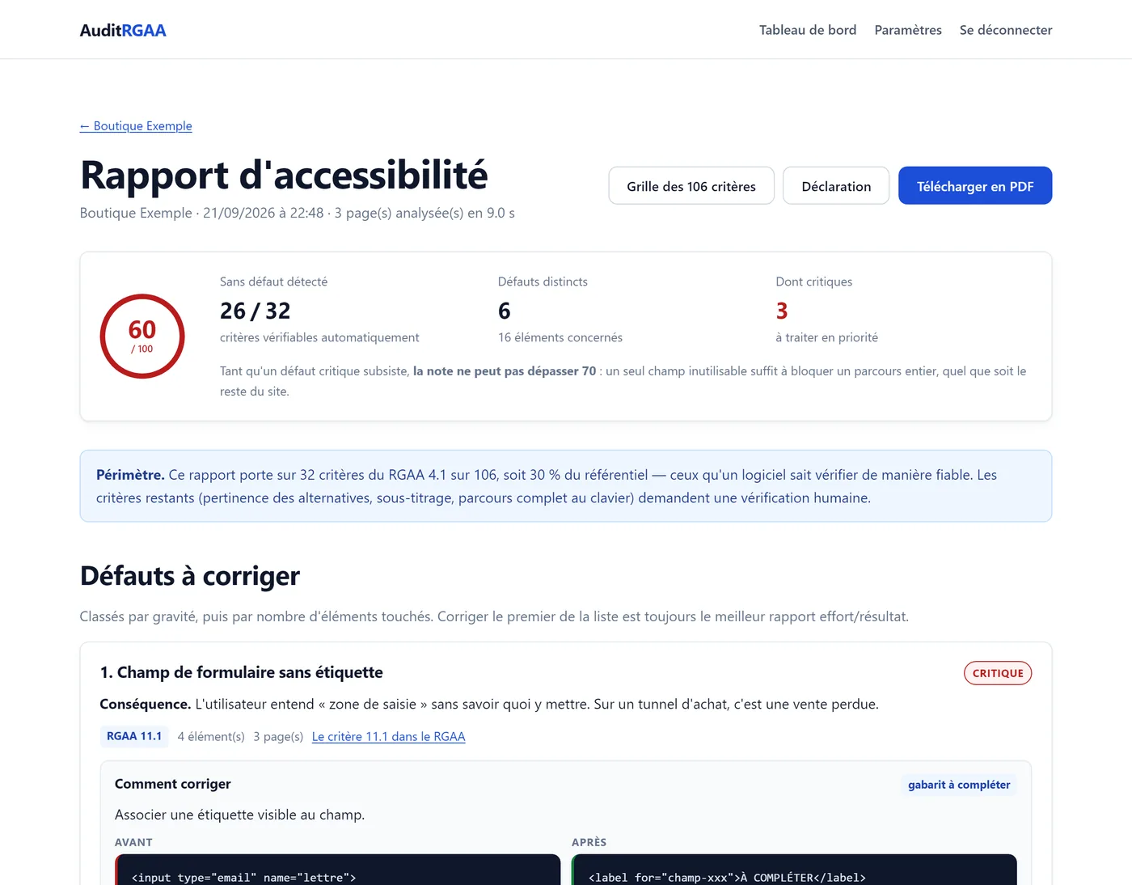Image resolution: width=1132 pixels, height=885 pixels.
Task: Click the 4 élément(s) text
Action: coord(211,737)
